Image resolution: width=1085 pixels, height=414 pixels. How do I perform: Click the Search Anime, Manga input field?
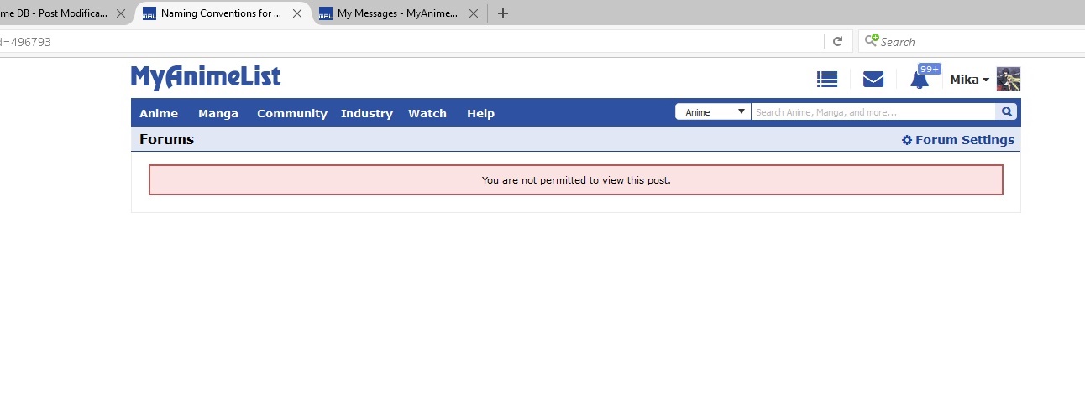(872, 112)
